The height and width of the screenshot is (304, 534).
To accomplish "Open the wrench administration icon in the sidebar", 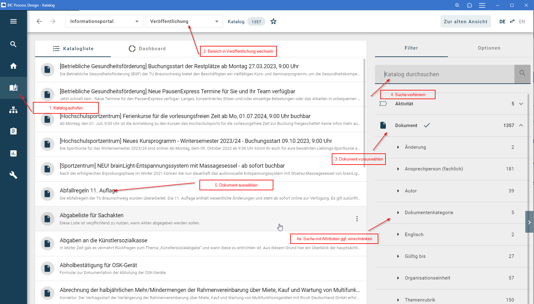I will 13,175.
